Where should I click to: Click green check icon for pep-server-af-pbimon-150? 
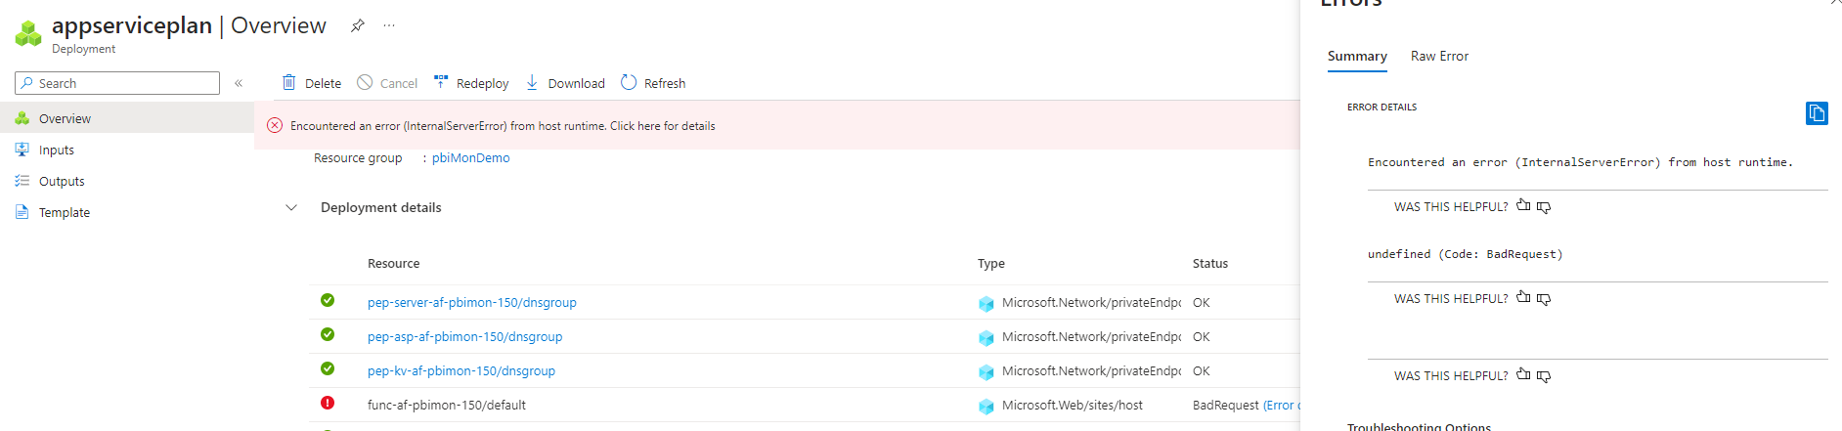328,300
